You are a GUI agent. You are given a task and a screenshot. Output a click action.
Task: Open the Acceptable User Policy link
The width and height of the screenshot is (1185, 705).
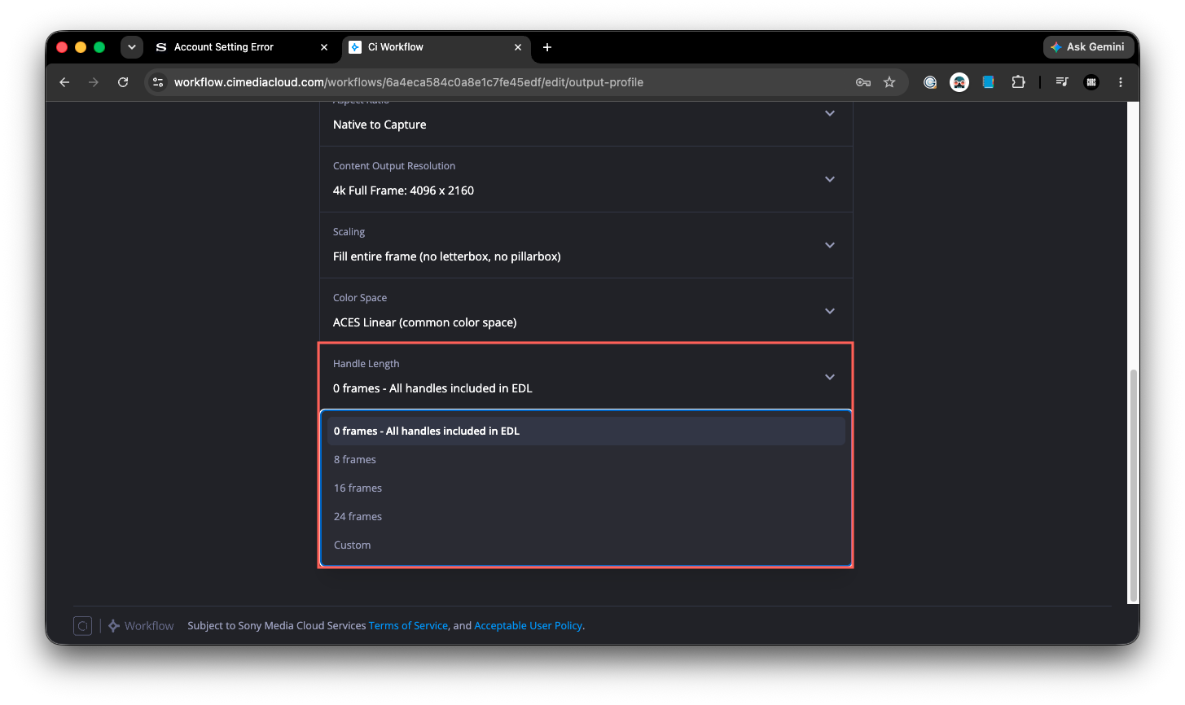528,626
